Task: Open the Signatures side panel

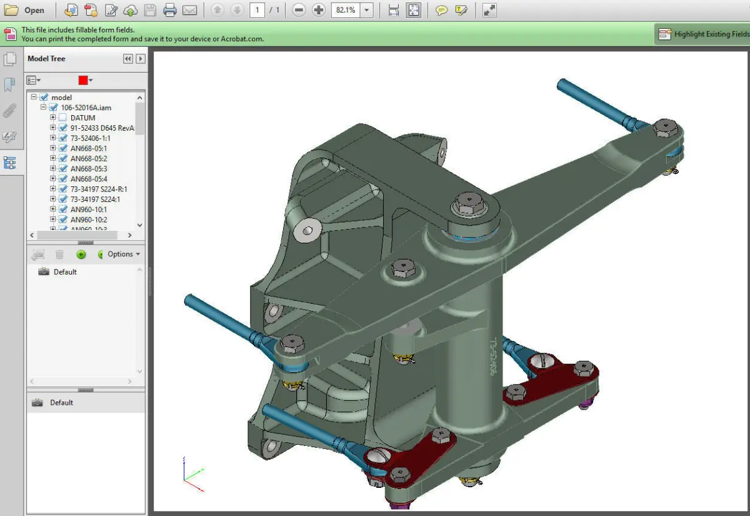Action: (x=10, y=137)
